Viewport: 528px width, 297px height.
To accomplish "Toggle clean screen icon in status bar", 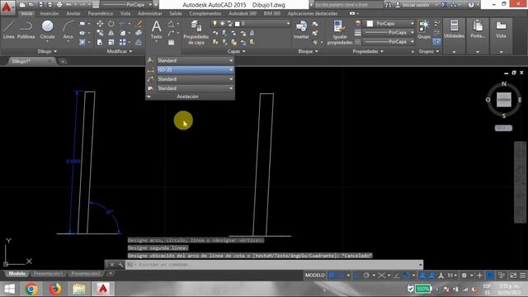I will 513,276.
